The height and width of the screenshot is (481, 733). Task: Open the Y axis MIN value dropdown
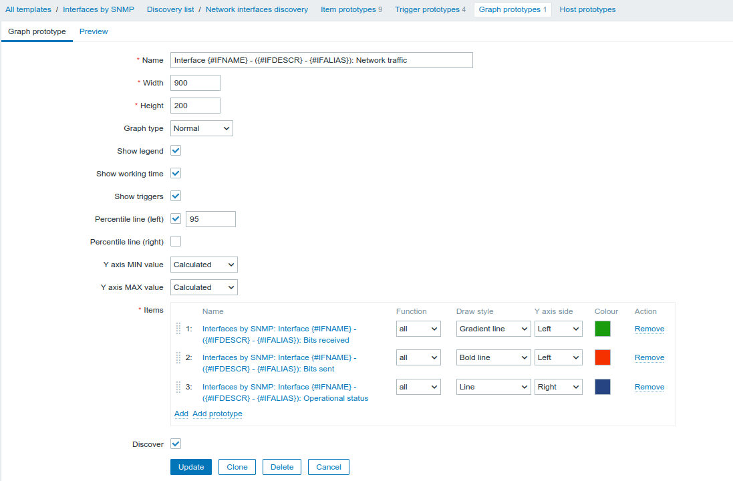pyautogui.click(x=204, y=265)
